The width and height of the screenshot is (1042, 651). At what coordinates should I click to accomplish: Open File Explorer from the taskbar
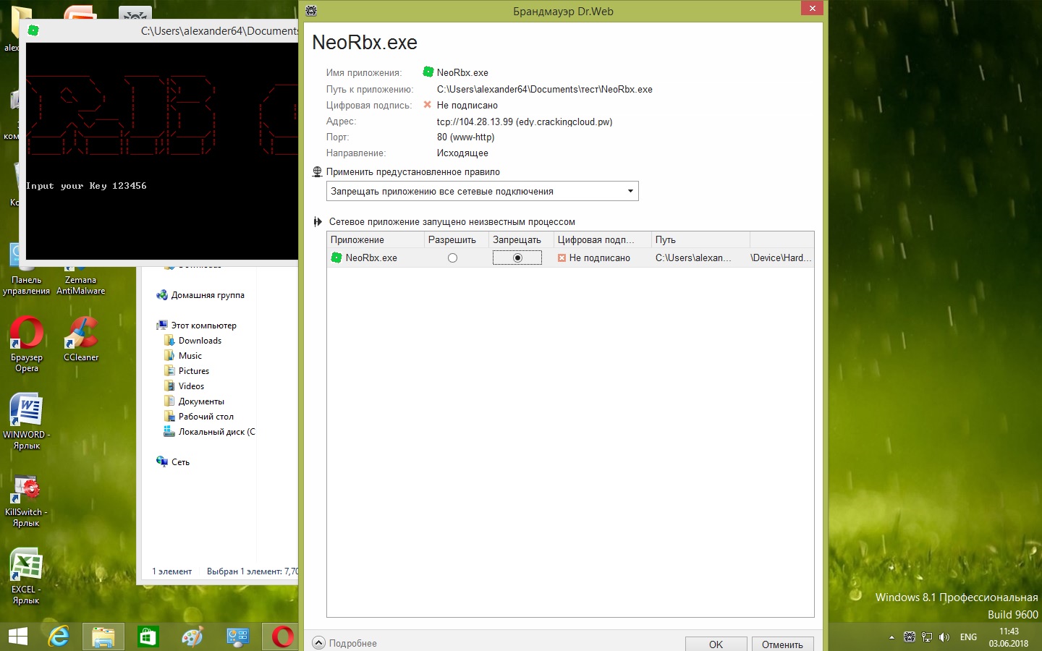point(103,637)
